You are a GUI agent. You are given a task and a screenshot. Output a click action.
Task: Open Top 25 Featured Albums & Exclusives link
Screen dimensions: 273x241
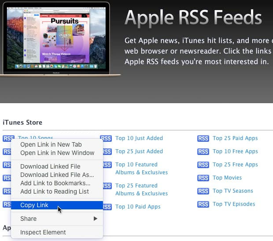pos(141,190)
